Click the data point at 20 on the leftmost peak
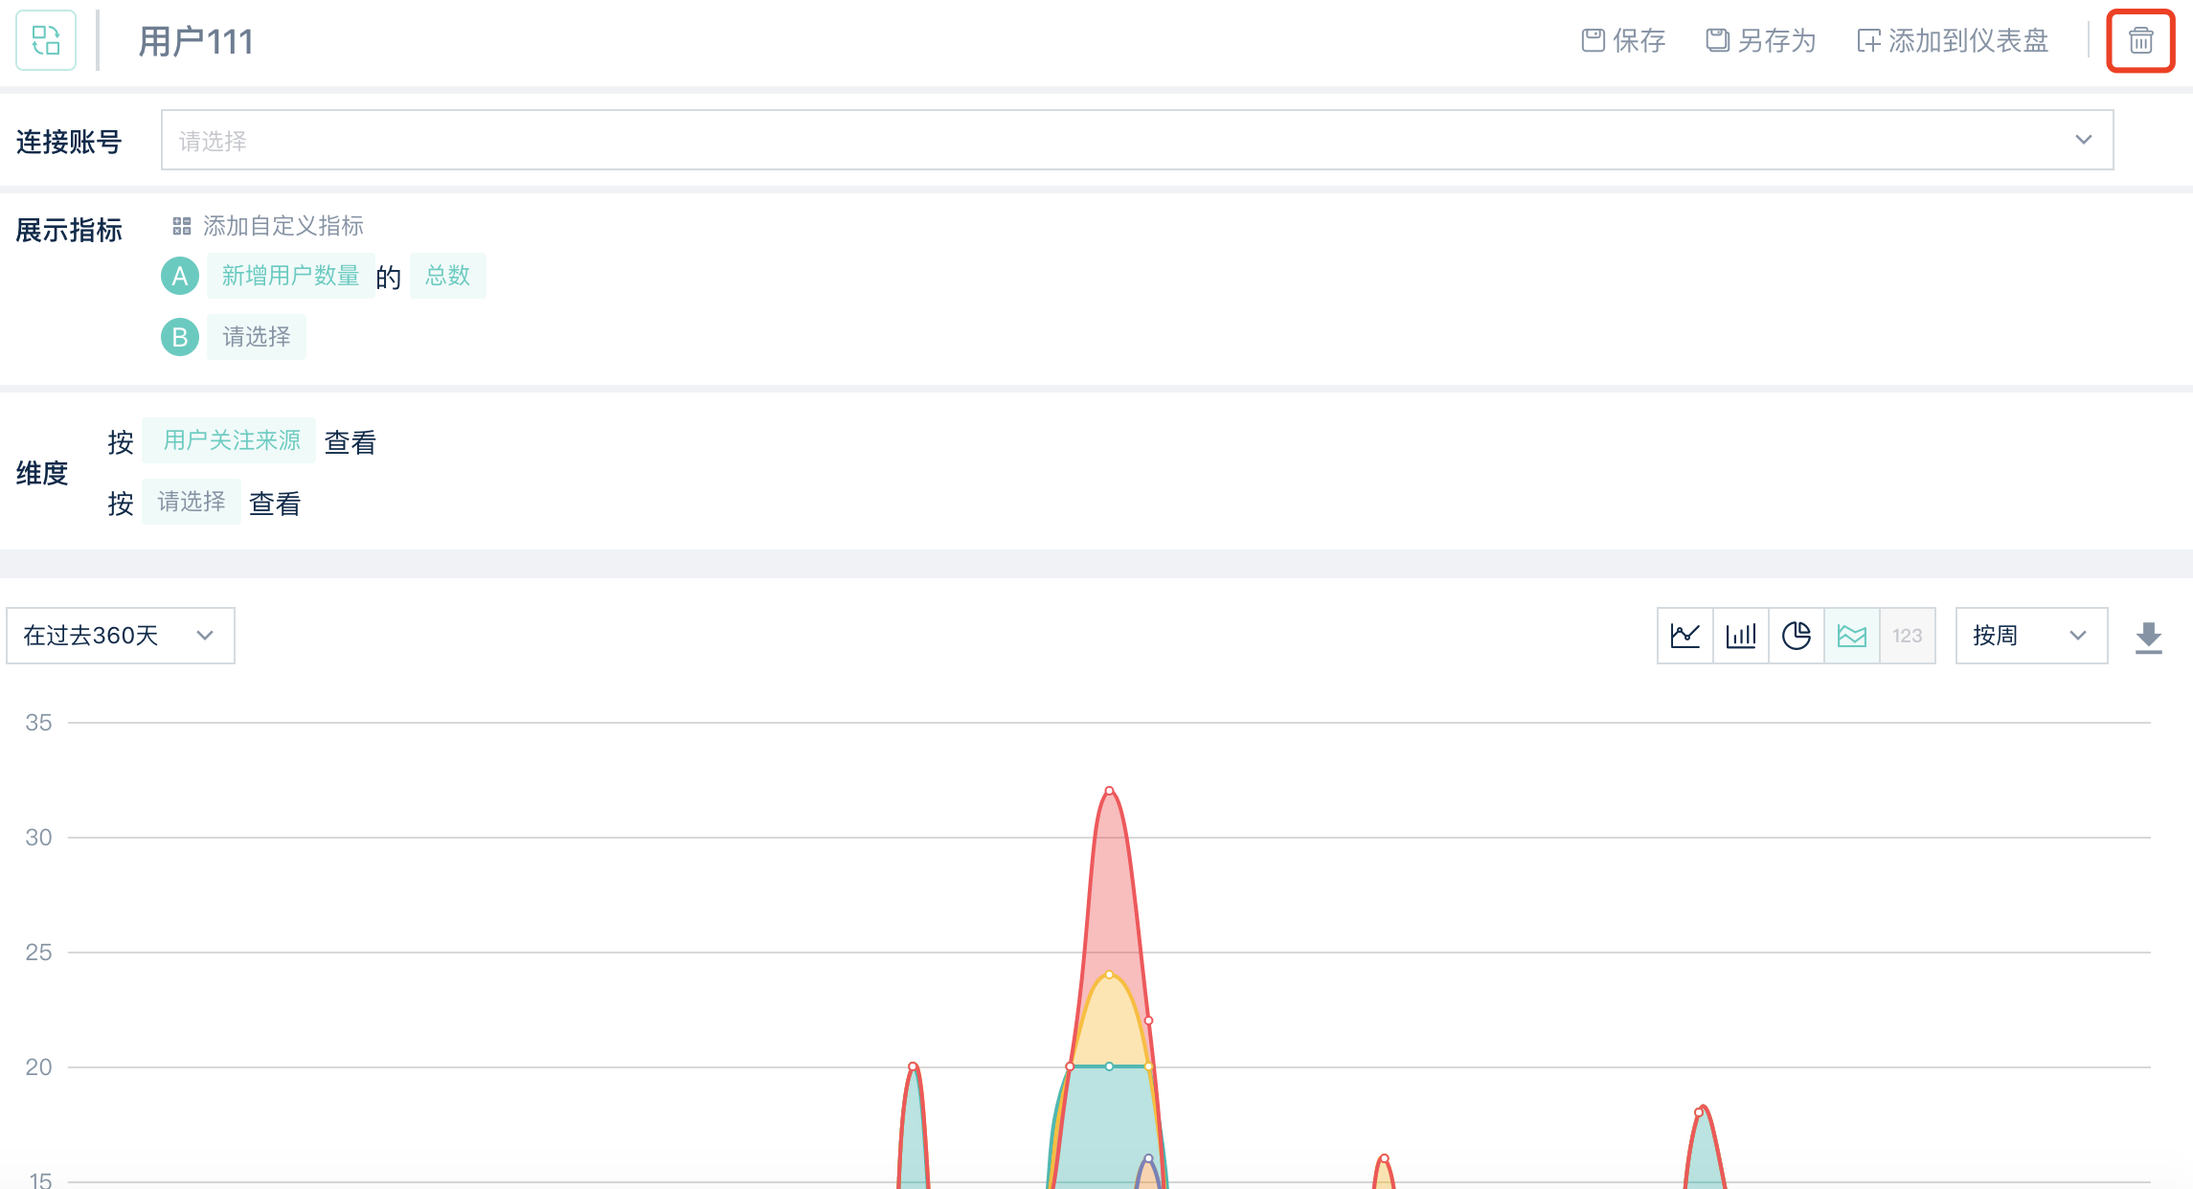The image size is (2193, 1189). coord(913,1066)
